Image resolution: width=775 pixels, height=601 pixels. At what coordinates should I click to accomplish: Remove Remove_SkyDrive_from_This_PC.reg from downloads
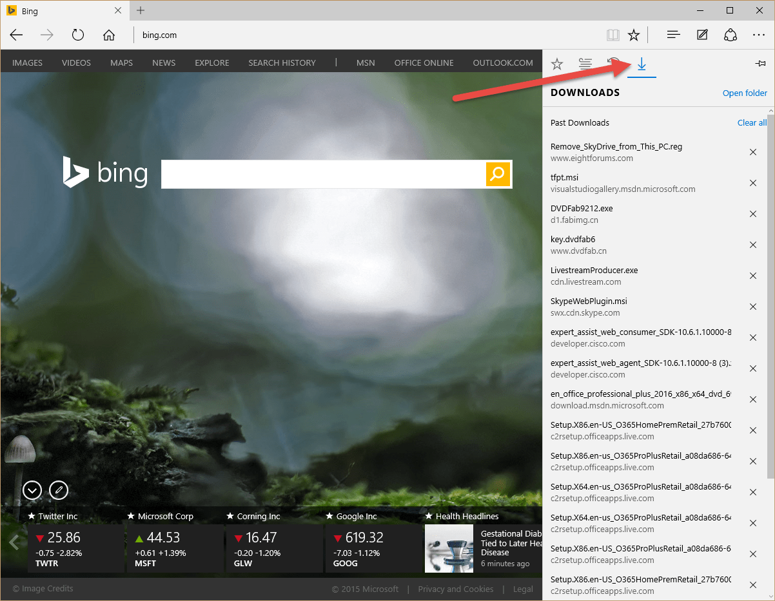coord(752,152)
